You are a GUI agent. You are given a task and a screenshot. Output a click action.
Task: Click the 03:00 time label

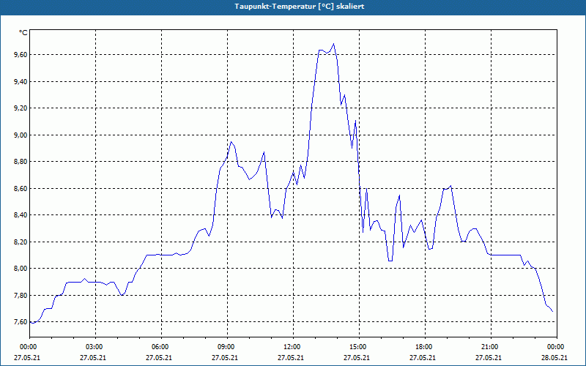[93, 347]
